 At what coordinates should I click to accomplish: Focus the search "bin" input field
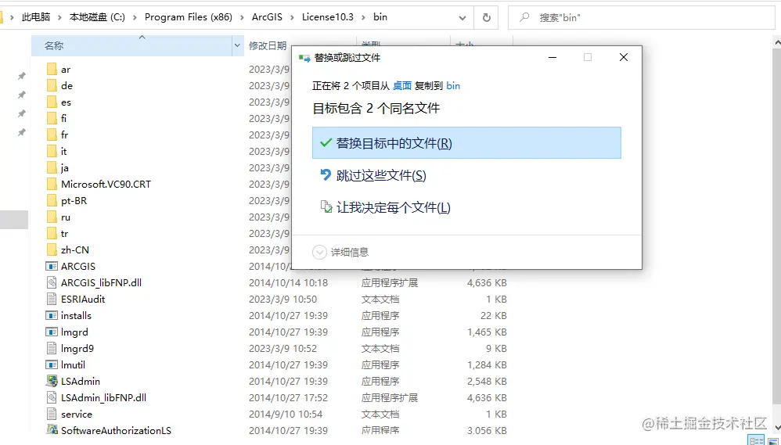tap(642, 17)
